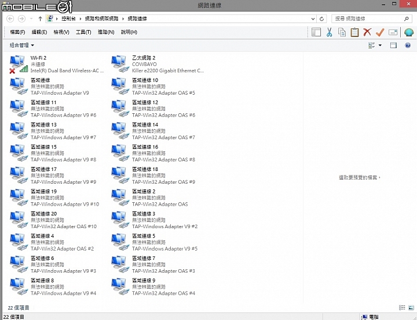Click the 電腦 status bar entry
The height and width of the screenshot is (320, 417).
click(370, 317)
